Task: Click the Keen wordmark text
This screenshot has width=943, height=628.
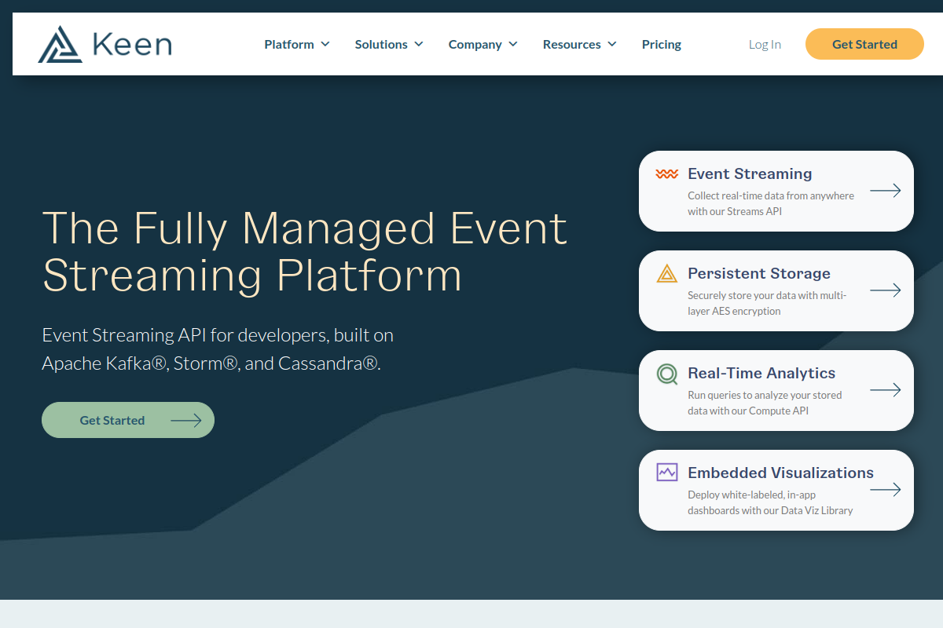Action: point(131,44)
